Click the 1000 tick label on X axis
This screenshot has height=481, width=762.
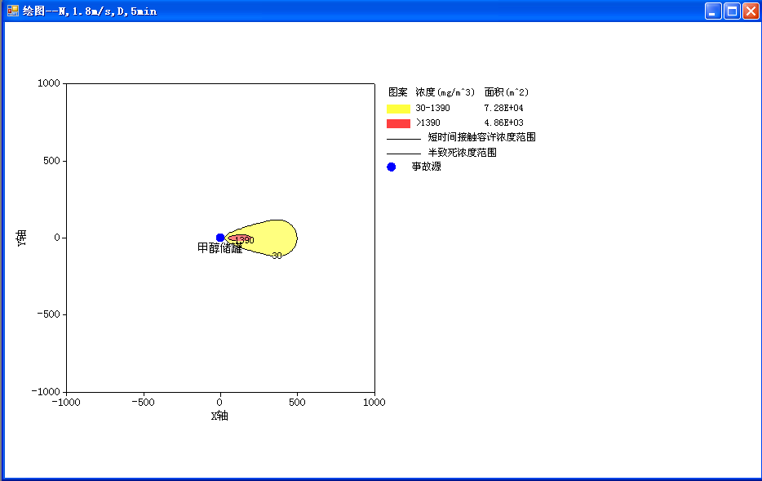(374, 403)
